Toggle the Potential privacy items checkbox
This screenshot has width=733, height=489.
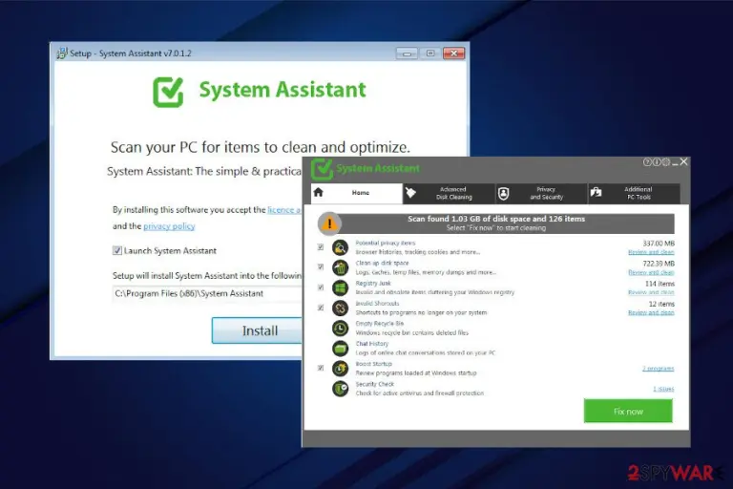[x=321, y=246]
